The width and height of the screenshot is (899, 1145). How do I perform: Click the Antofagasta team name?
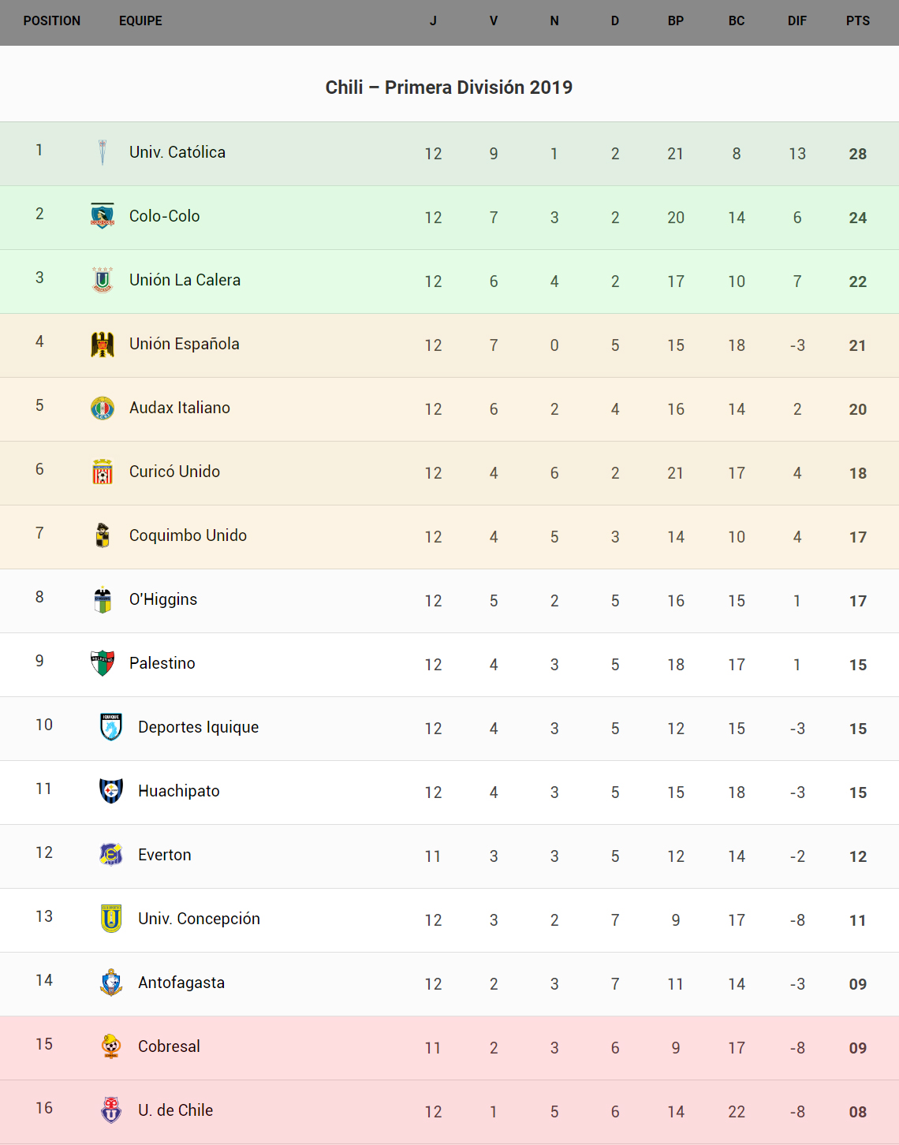[x=181, y=983]
